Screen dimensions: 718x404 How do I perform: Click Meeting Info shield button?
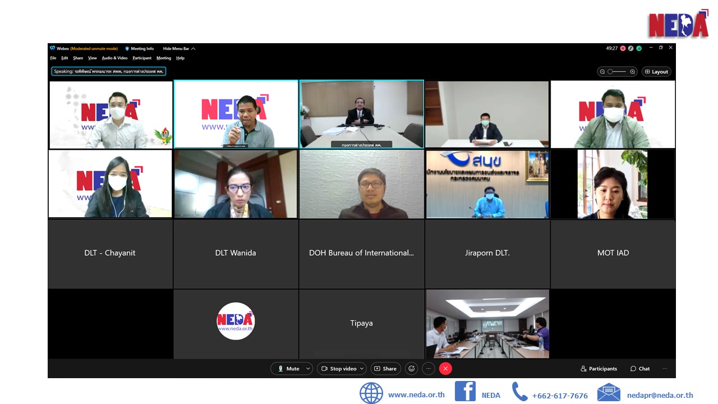[x=139, y=49]
